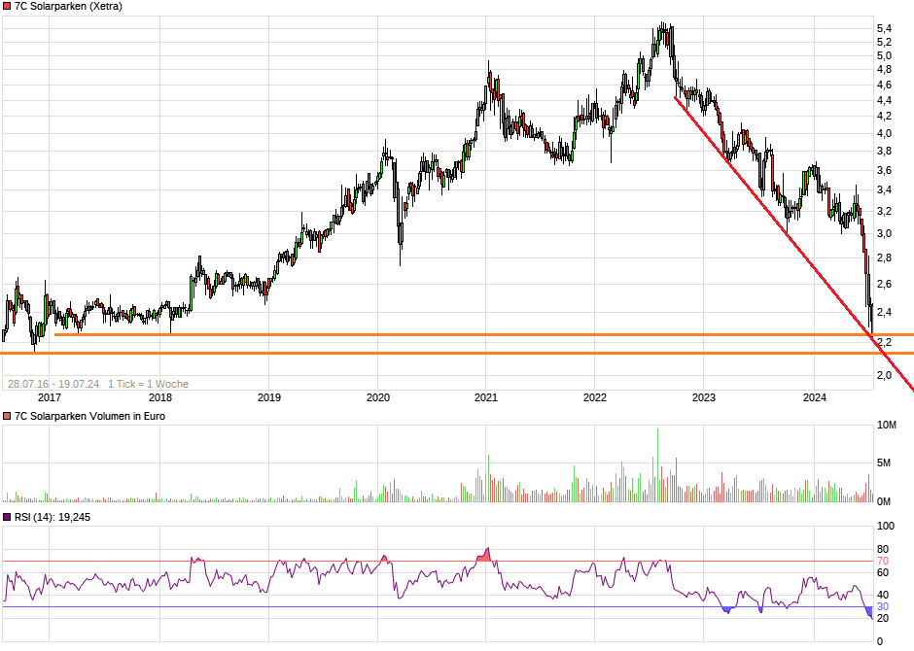
Task: Click the tallest green volume bar in 2022
Action: pyautogui.click(x=657, y=466)
